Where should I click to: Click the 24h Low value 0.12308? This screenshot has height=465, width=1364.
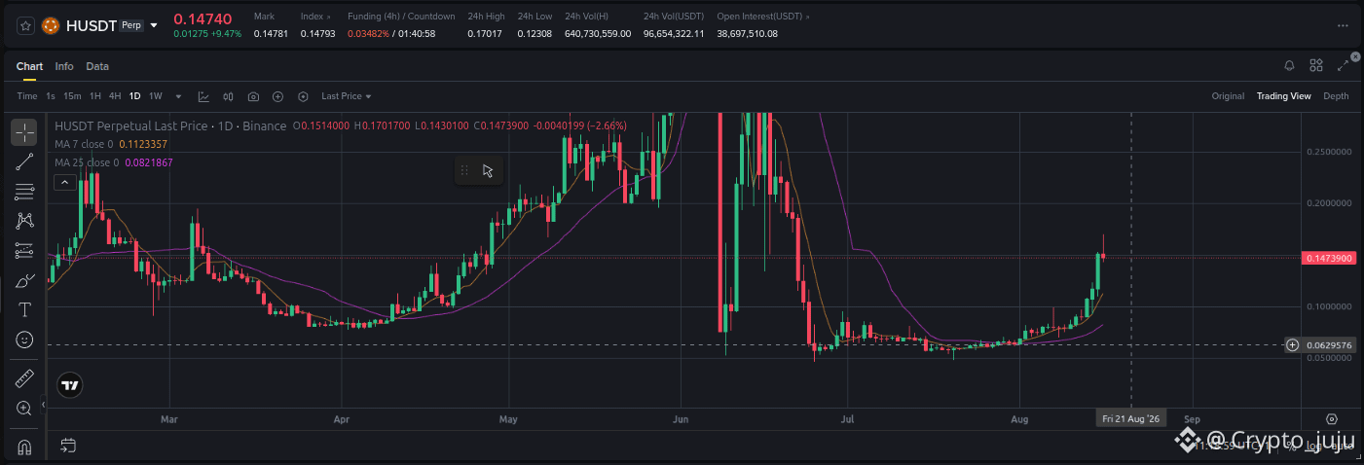tap(535, 34)
